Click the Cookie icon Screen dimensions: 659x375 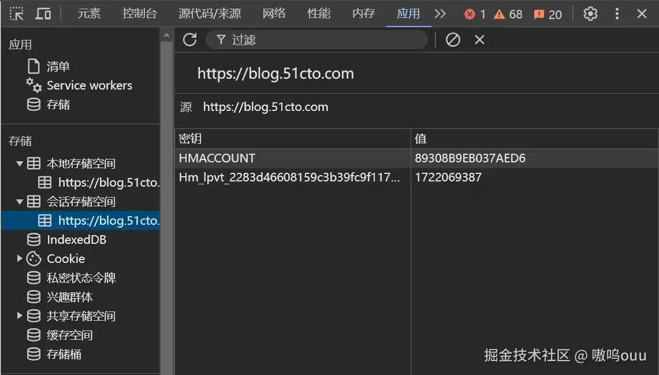(33, 259)
